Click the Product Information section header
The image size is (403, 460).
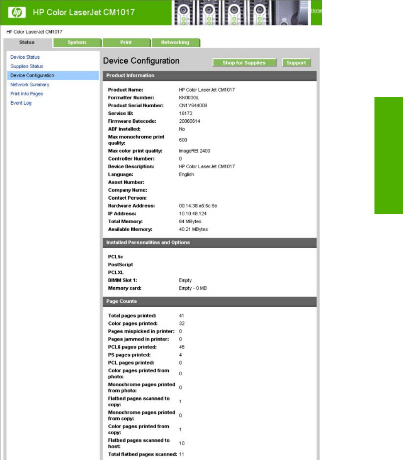[209, 76]
